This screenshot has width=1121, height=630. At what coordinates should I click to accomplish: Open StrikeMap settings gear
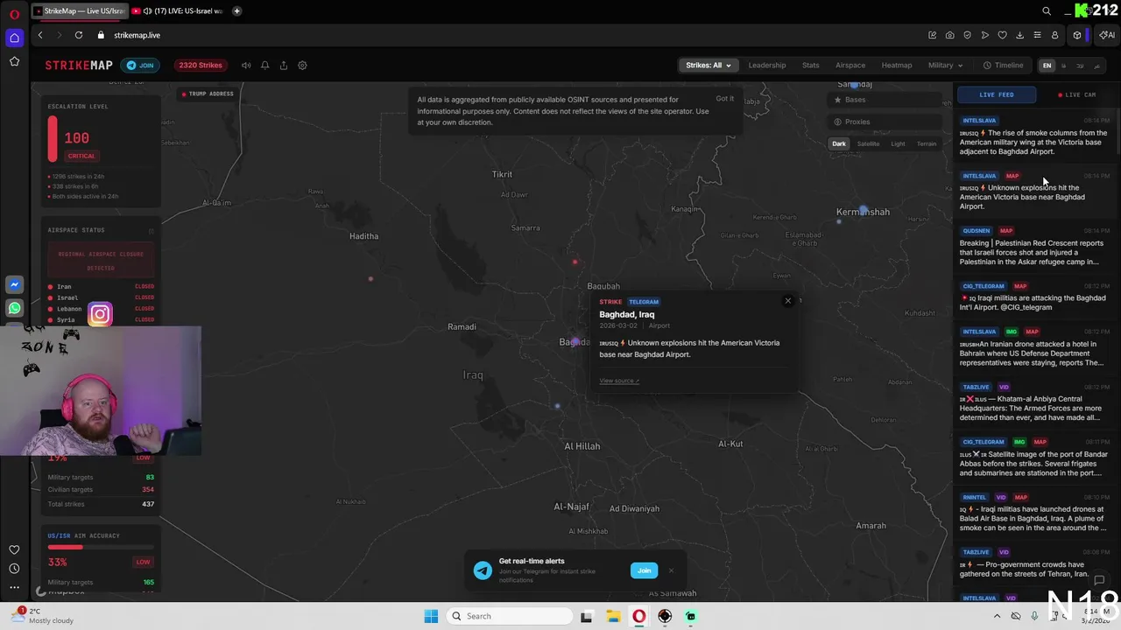[302, 66]
